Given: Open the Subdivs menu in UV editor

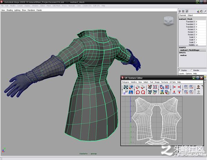Looking at the screenshot, I should click(134, 82).
